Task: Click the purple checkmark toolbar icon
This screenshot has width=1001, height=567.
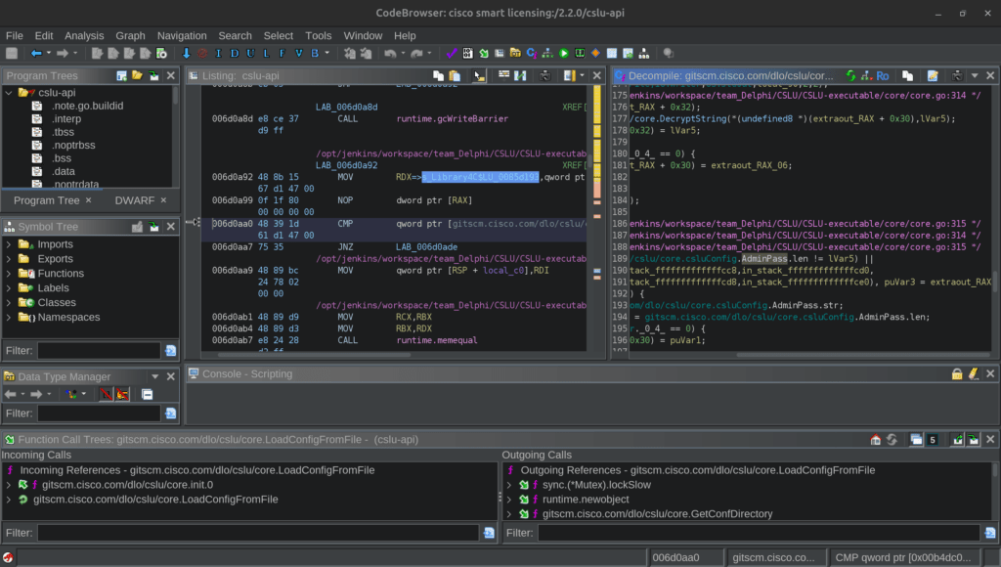Action: tap(452, 54)
